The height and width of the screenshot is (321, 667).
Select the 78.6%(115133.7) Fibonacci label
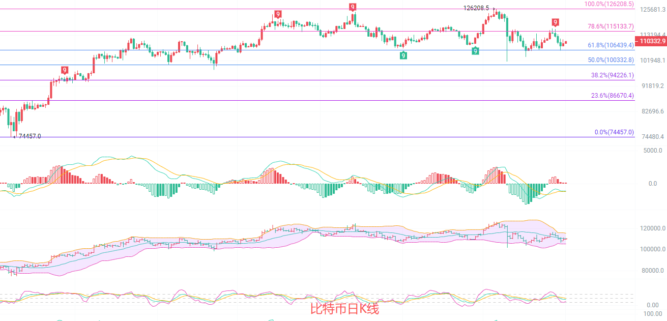point(611,26)
